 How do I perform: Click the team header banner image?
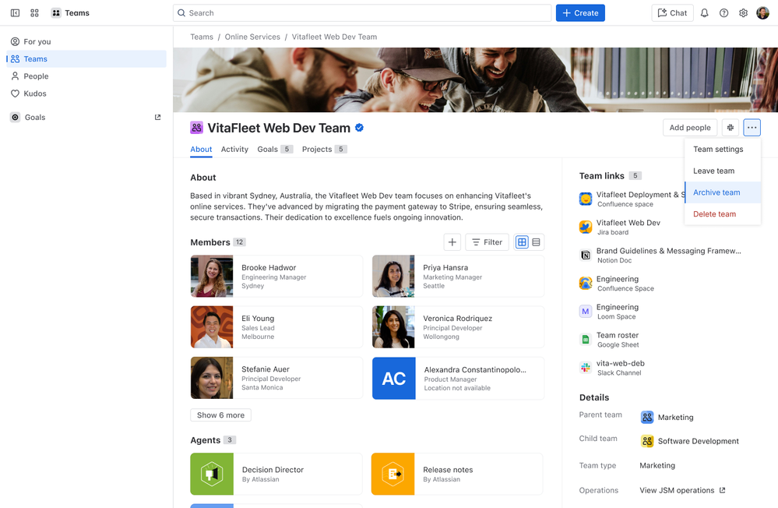[x=475, y=80]
